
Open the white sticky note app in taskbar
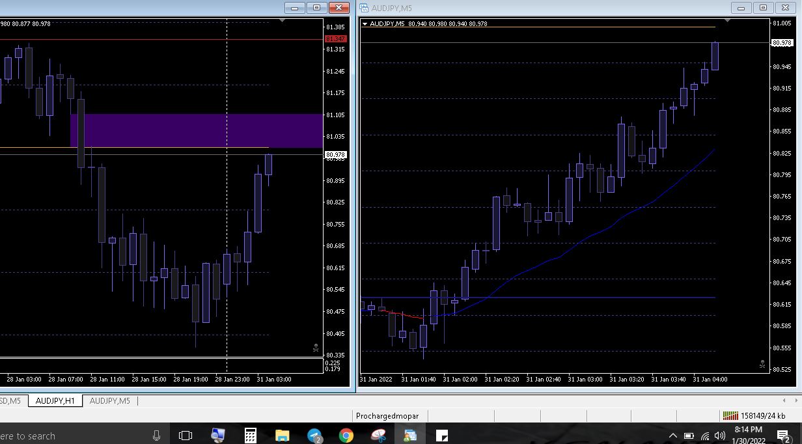[x=442, y=436]
